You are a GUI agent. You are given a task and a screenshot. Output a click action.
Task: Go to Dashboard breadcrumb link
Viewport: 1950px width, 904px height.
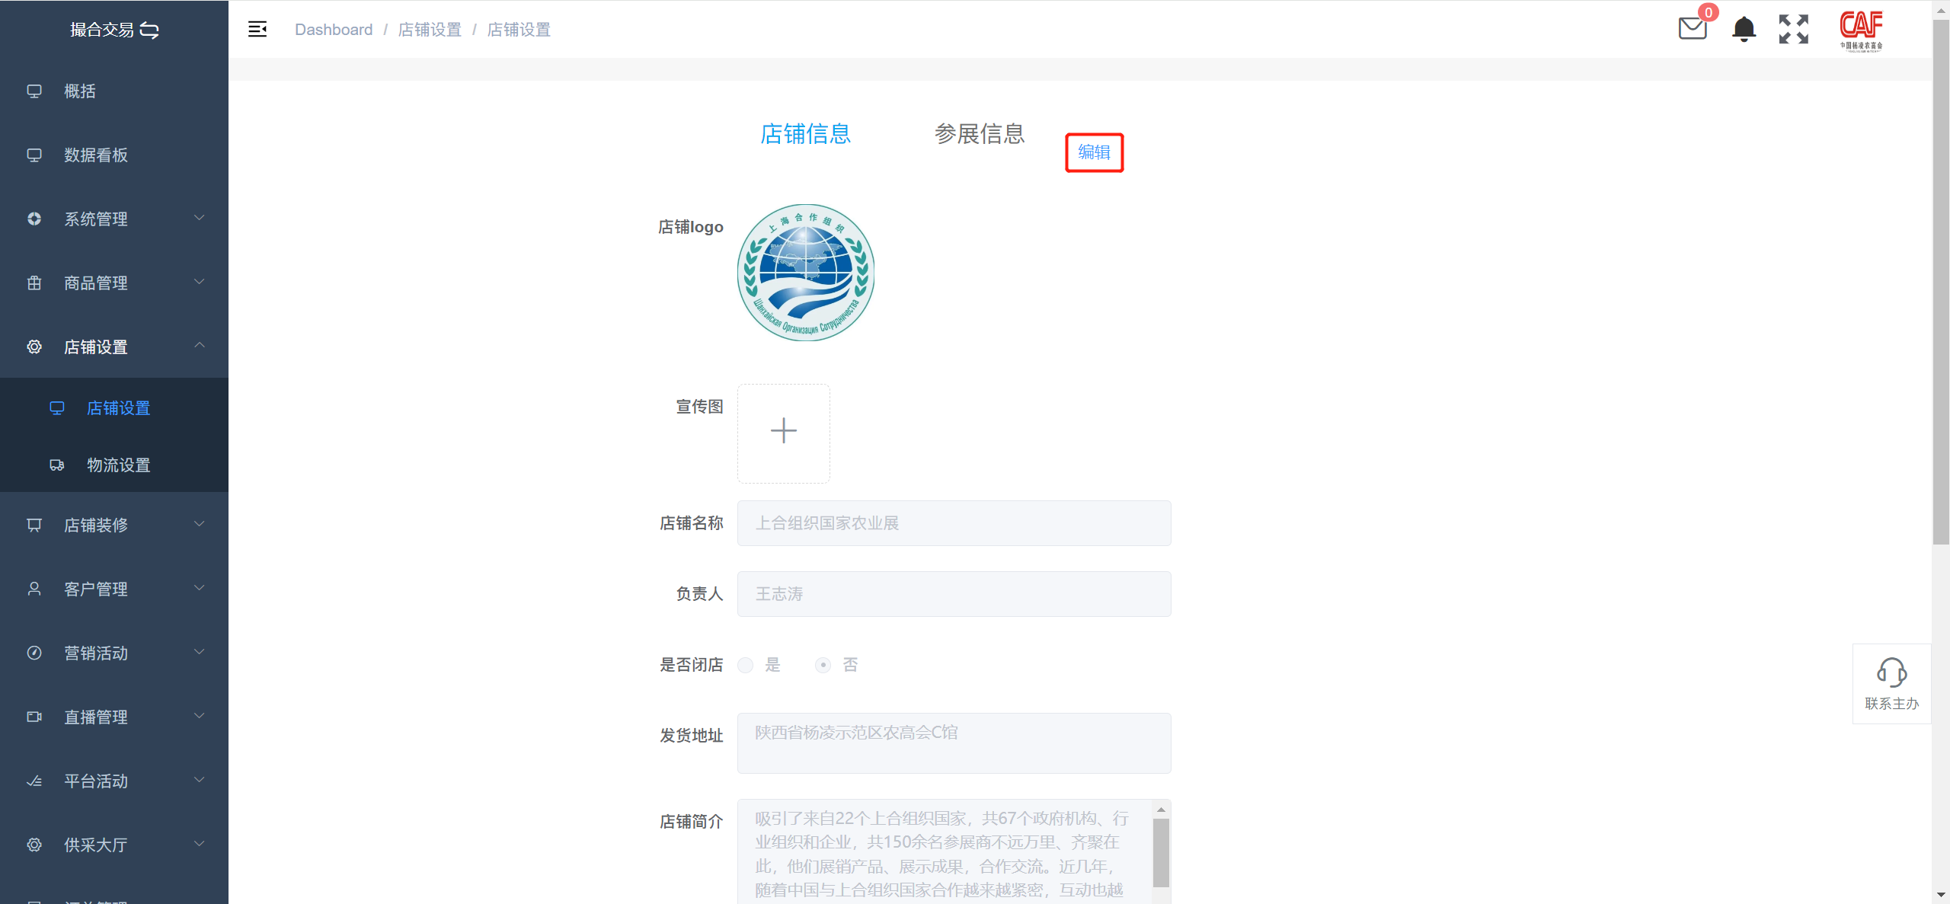tap(334, 30)
